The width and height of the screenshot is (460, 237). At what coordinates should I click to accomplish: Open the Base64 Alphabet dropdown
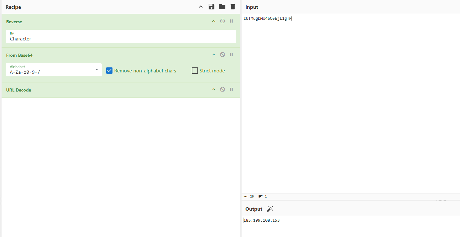(54, 70)
